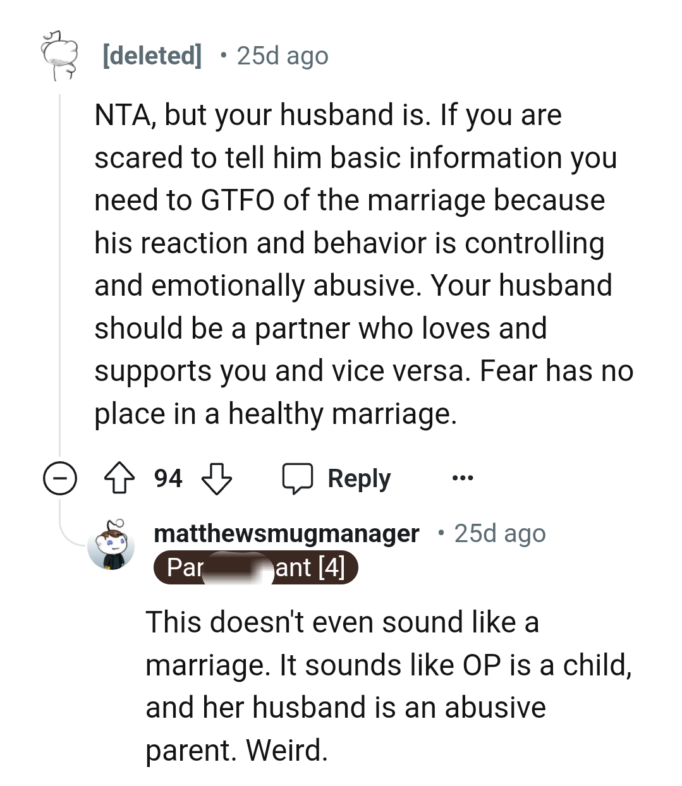Viewport: 682px width, 786px height.
Task: Click the 'Partassipant [4]' flair badge
Action: point(255,568)
